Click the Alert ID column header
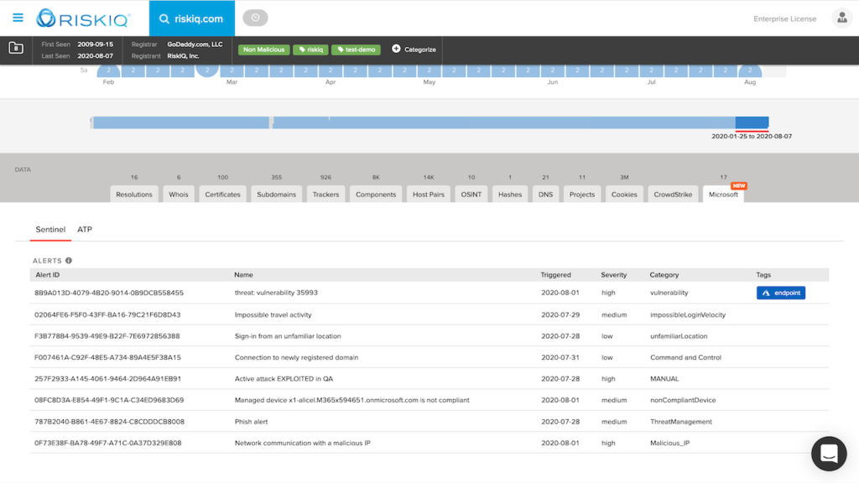 [x=47, y=275]
